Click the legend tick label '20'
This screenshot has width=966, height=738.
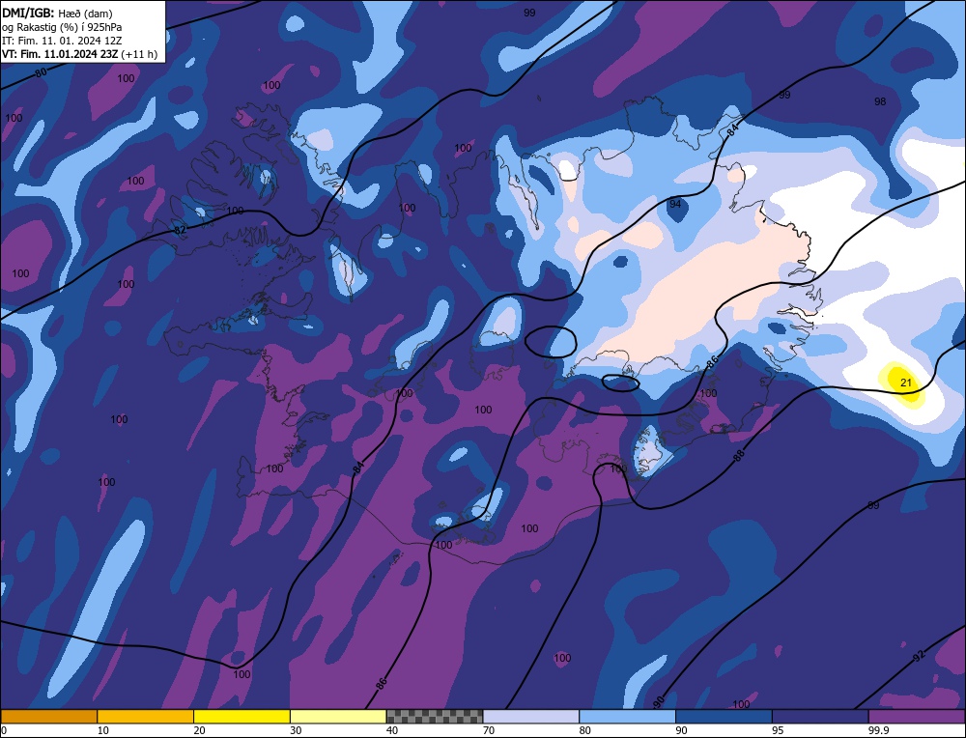pos(200,730)
